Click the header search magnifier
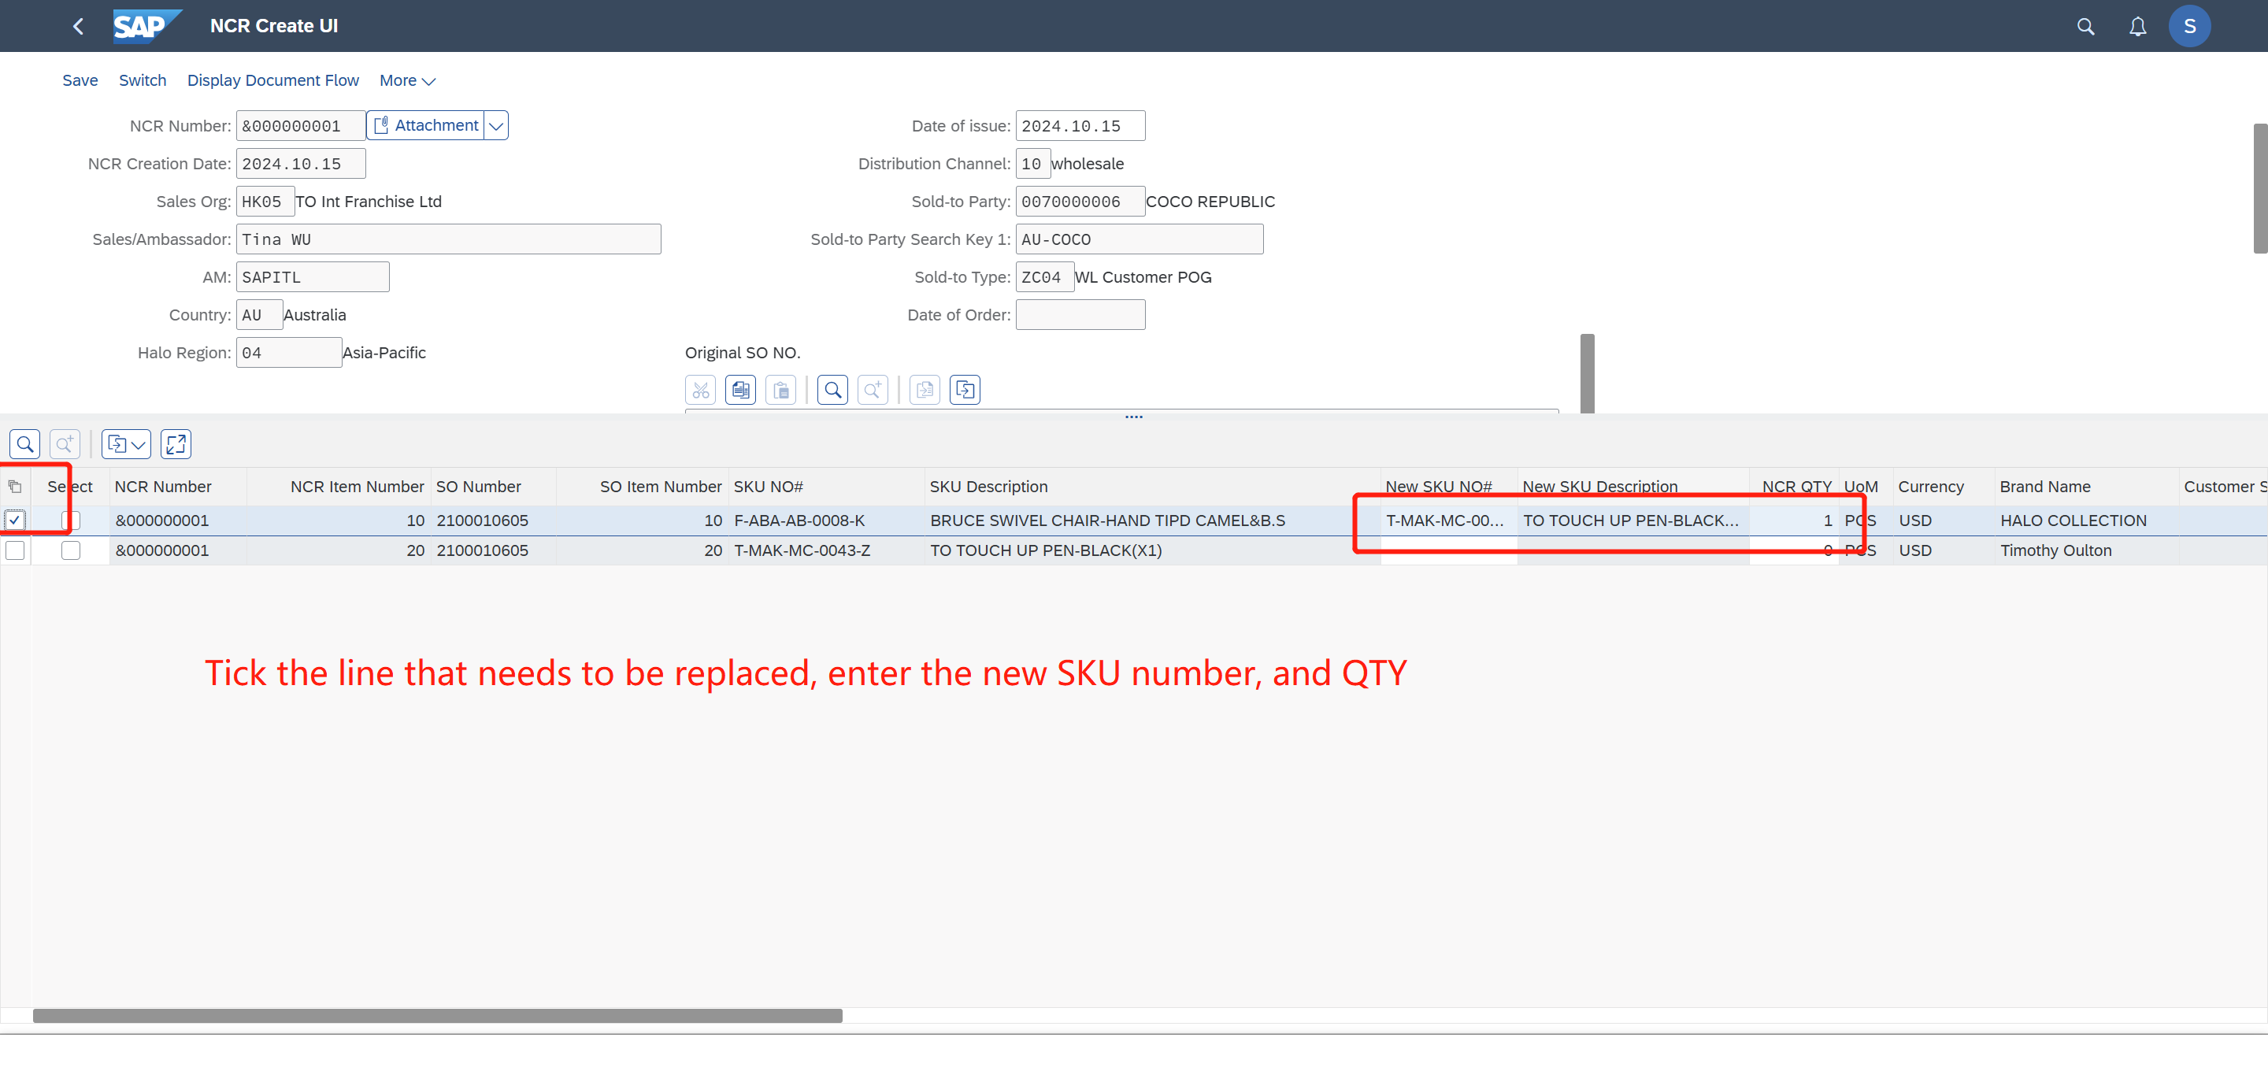The width and height of the screenshot is (2268, 1082). pyautogui.click(x=2085, y=27)
